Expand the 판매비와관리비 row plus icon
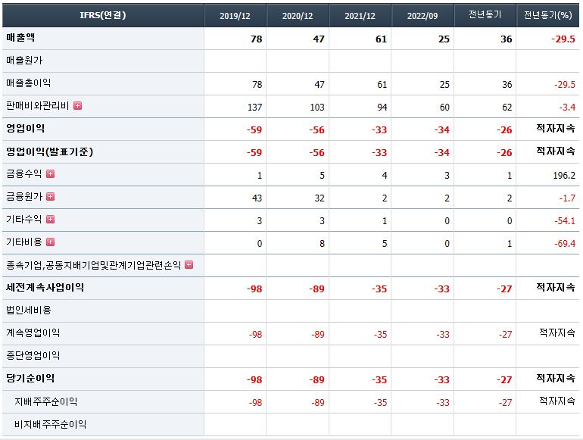Viewport: 583px width, 440px height. pos(78,106)
